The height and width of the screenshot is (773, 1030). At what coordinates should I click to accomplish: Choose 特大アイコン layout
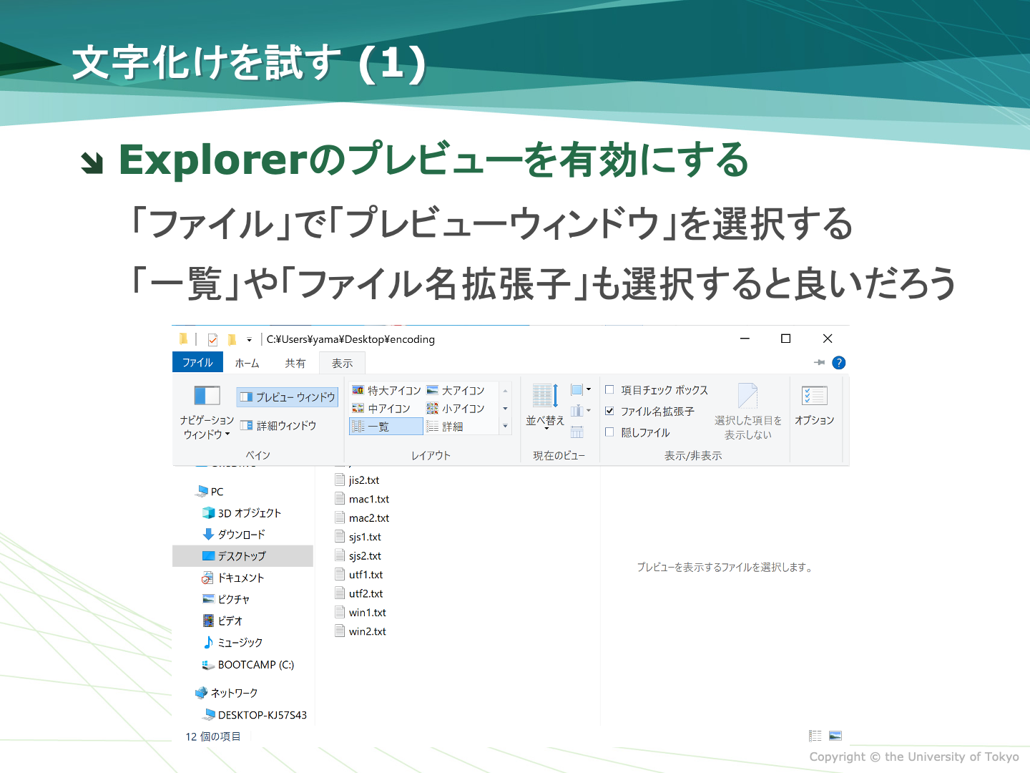(386, 390)
